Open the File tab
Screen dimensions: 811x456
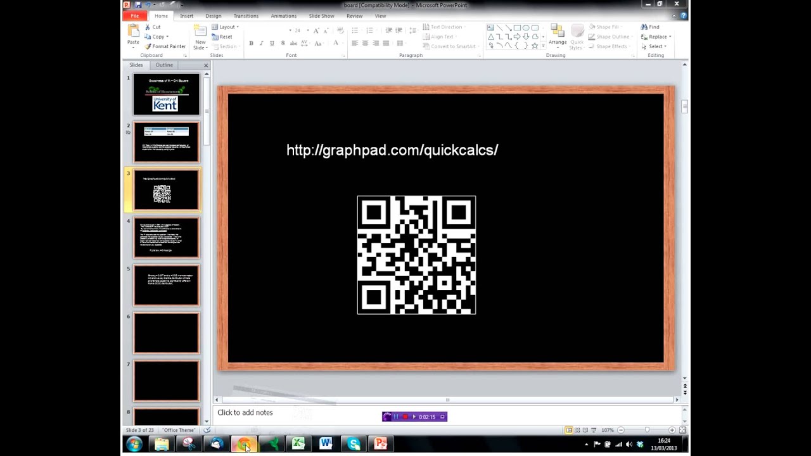click(135, 16)
